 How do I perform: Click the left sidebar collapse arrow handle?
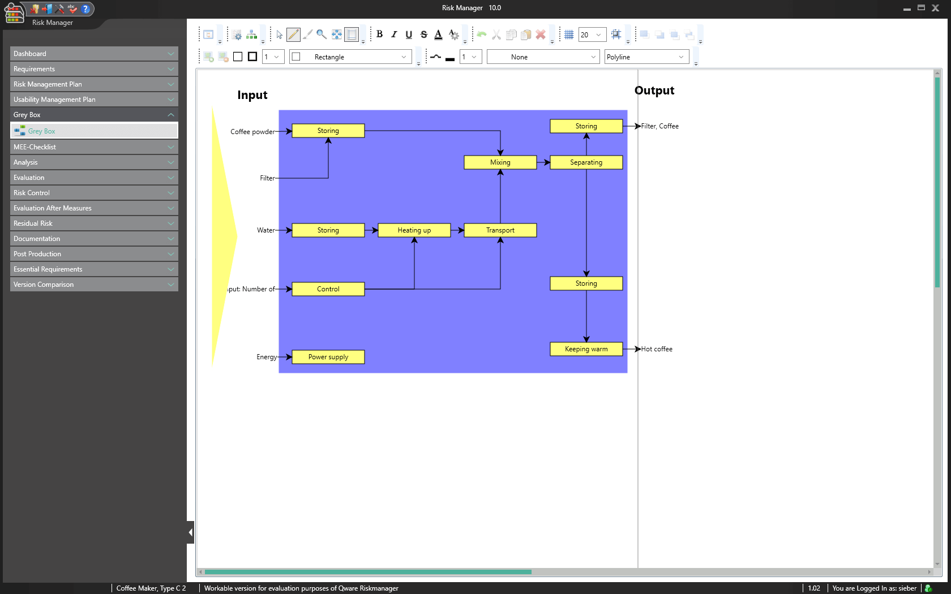click(190, 532)
